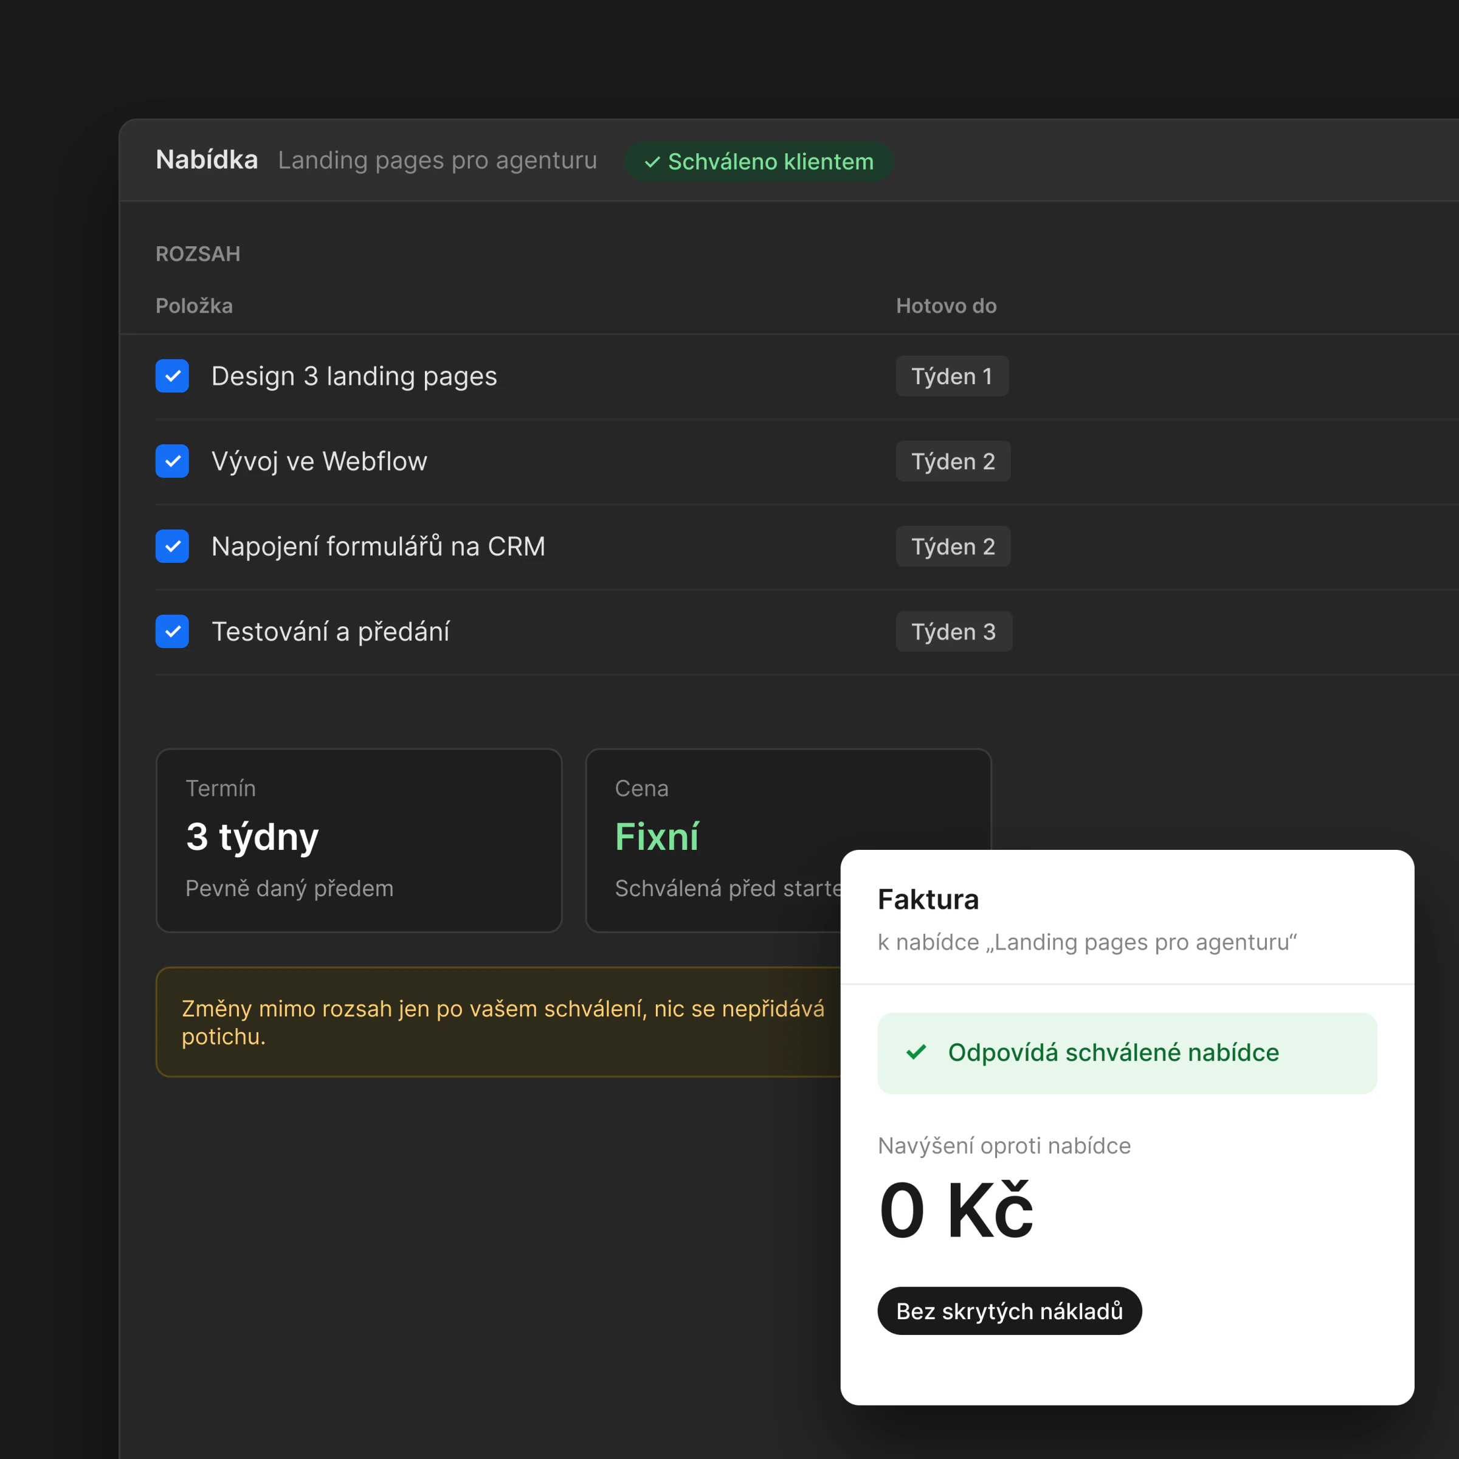Image resolution: width=1459 pixels, height=1459 pixels.
Task: Click the Pevně daný předem caption
Action: 289,889
